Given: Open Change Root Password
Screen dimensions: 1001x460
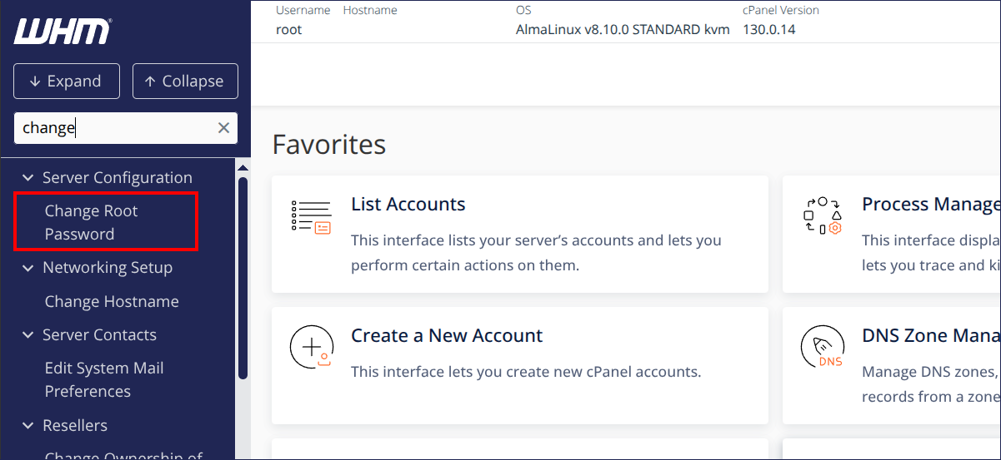Looking at the screenshot, I should pos(91,222).
